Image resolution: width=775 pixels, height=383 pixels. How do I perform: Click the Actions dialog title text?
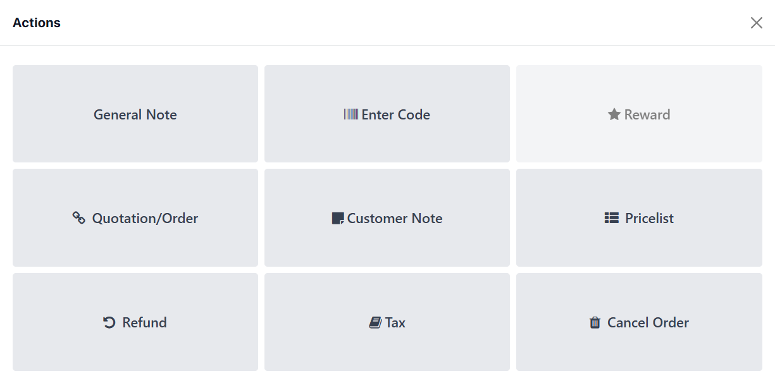(x=37, y=23)
